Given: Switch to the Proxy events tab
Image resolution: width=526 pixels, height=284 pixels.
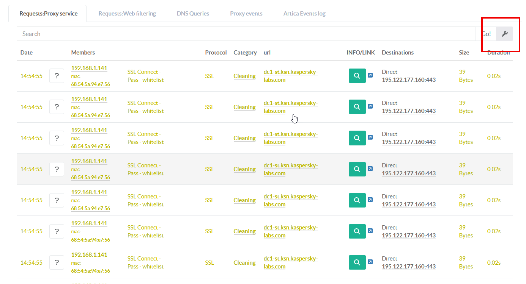Looking at the screenshot, I should click(x=246, y=14).
